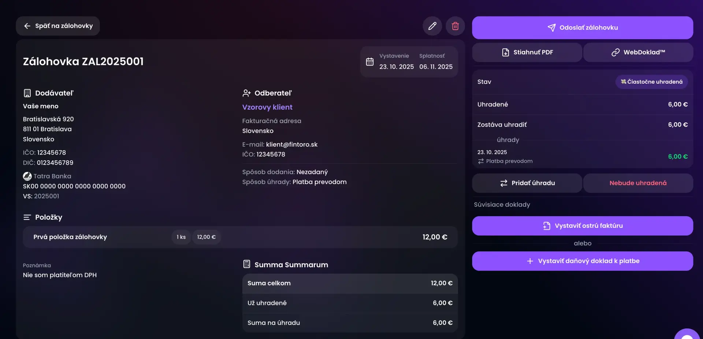Click the Odberateľ person icon
Viewport: 703px width, 339px height.
[246, 93]
